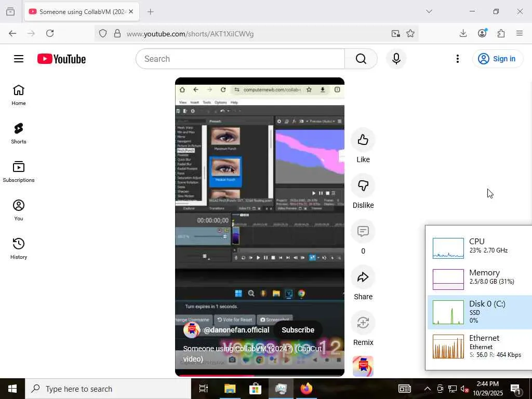Open the news and interests widget
Viewport: 532px width, 399px height.
point(404,389)
